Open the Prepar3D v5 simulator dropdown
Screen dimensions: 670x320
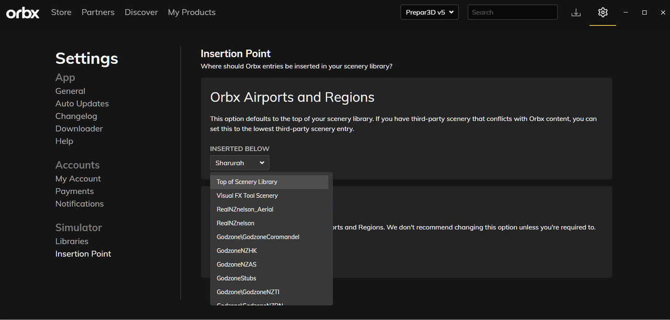click(429, 13)
